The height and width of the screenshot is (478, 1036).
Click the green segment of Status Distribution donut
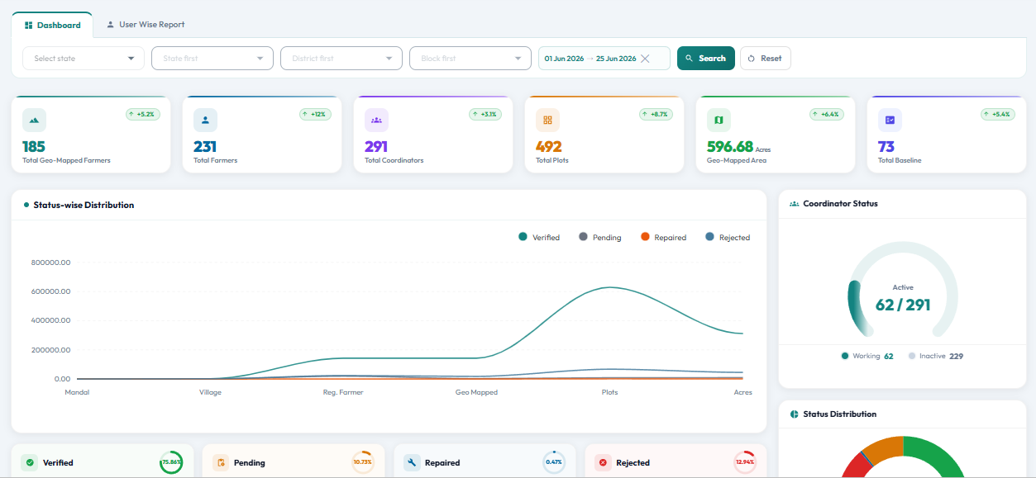tap(936, 455)
